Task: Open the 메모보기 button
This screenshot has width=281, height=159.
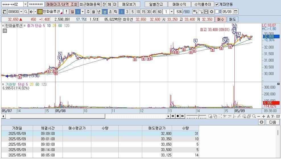Action: pyautogui.click(x=129, y=4)
